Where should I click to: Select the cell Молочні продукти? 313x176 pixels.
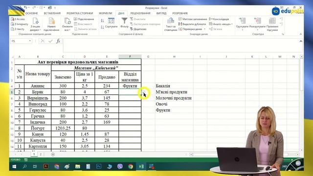coord(174,98)
